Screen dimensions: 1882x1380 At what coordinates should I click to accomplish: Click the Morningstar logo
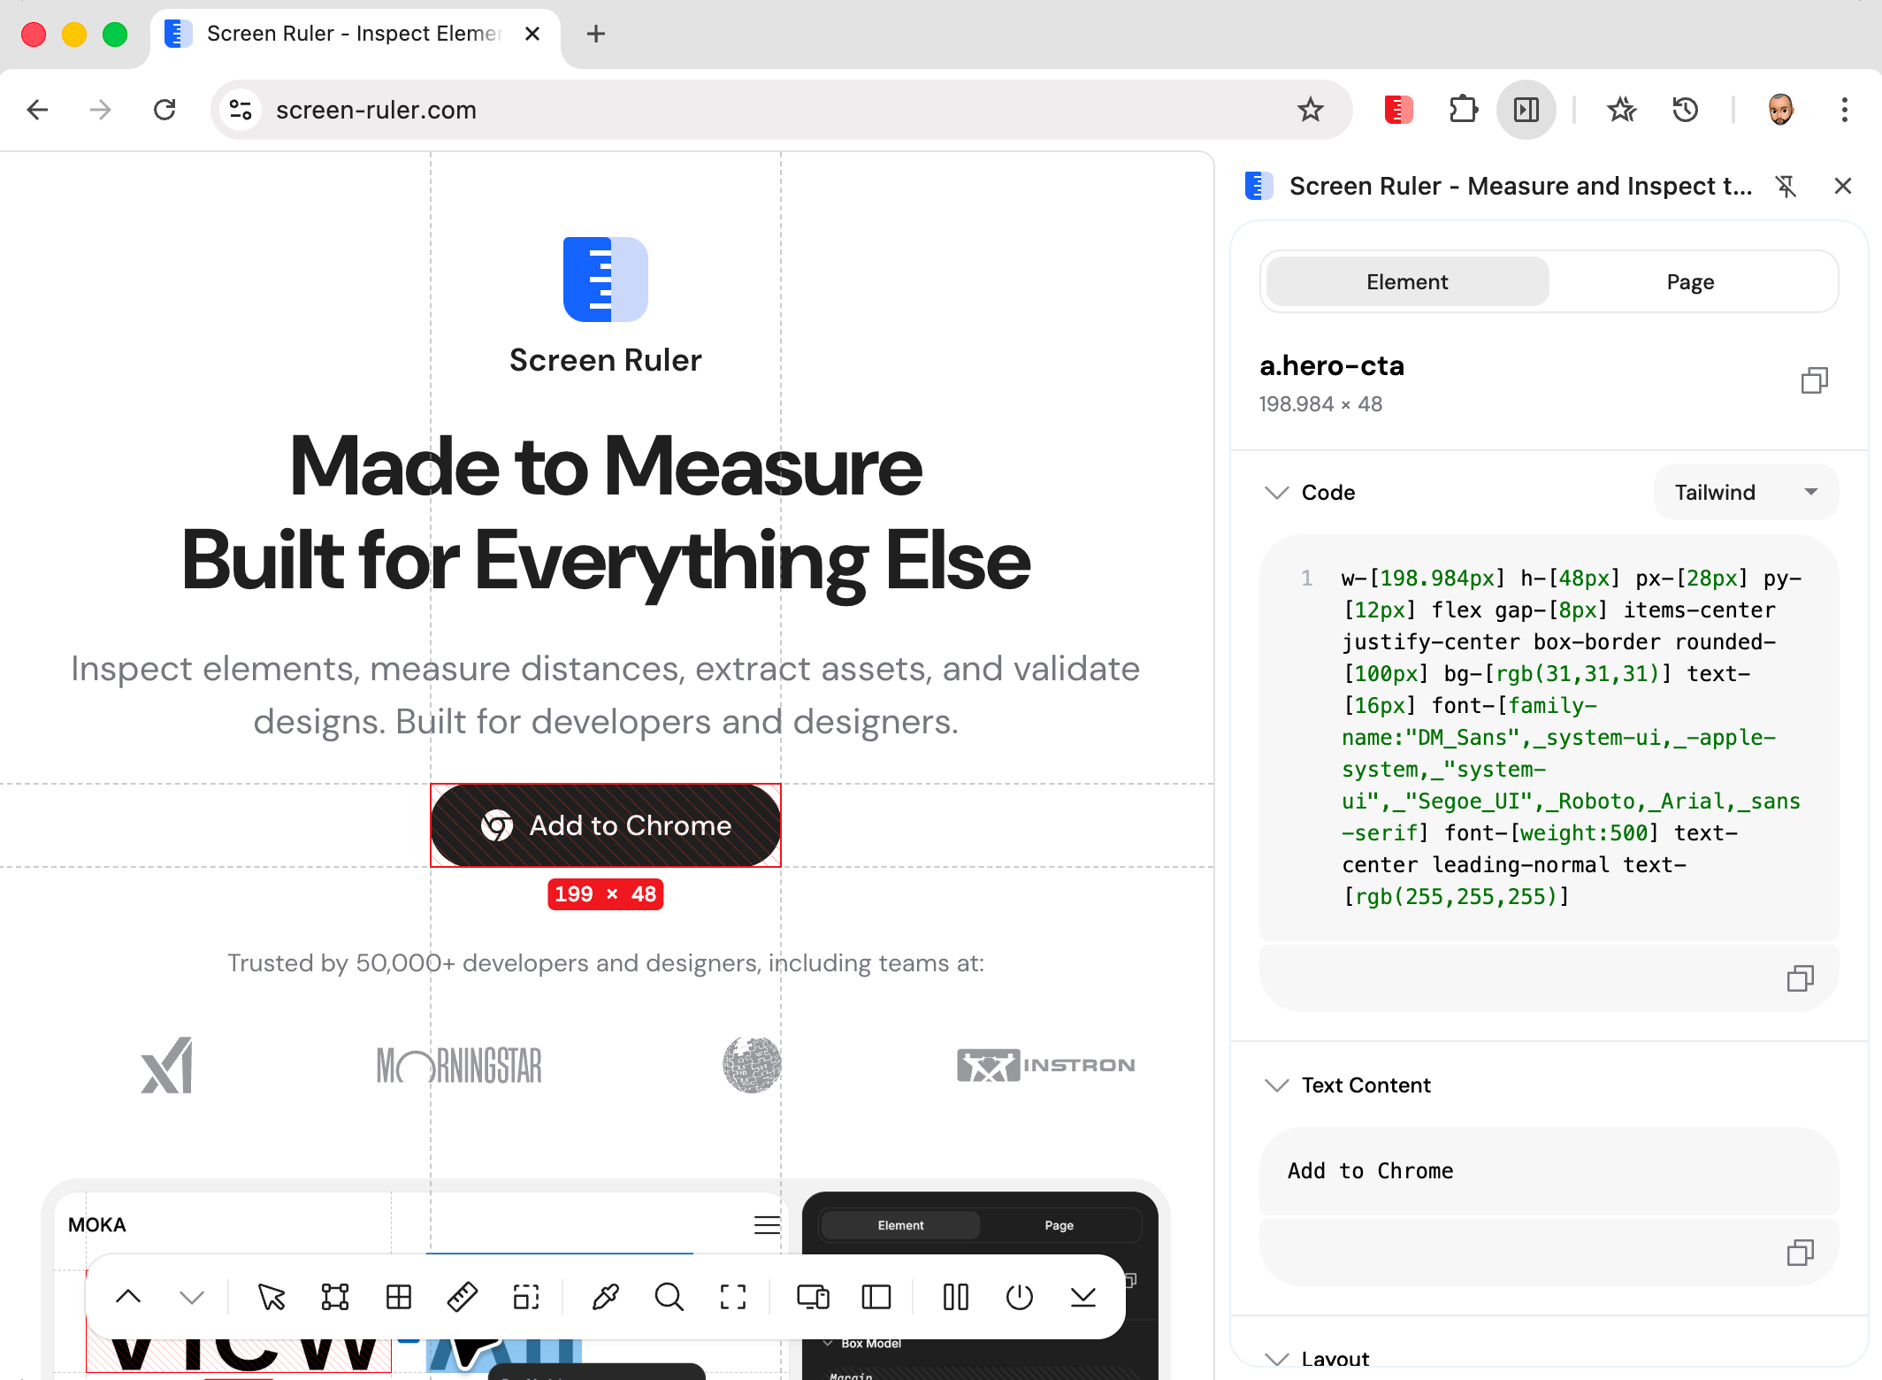(459, 1065)
